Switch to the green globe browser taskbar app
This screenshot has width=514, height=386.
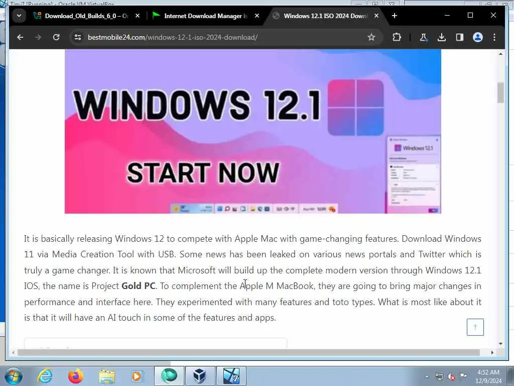(169, 376)
